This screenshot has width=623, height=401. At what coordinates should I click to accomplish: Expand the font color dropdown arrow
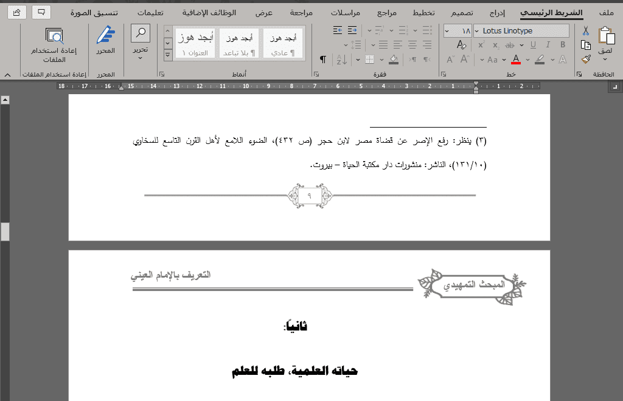point(504,60)
